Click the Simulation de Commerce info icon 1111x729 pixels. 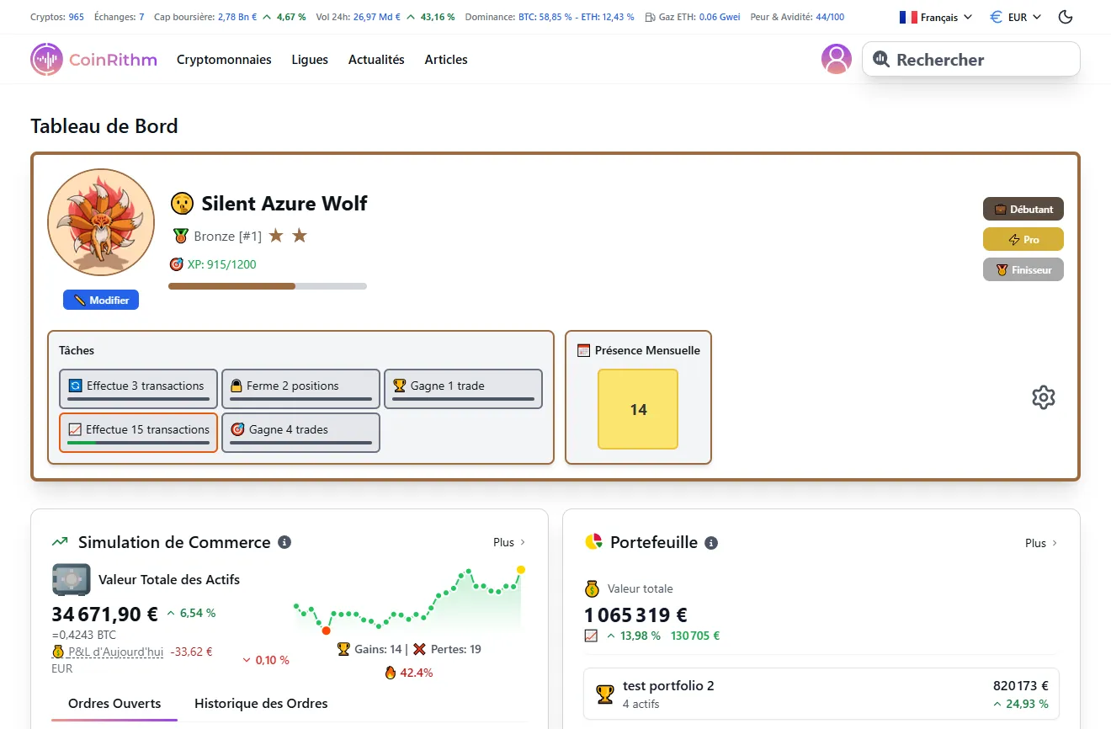click(x=284, y=542)
